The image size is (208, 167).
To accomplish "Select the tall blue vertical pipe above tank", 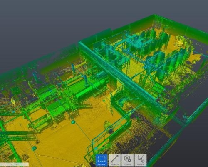I will pyautogui.click(x=86, y=80).
